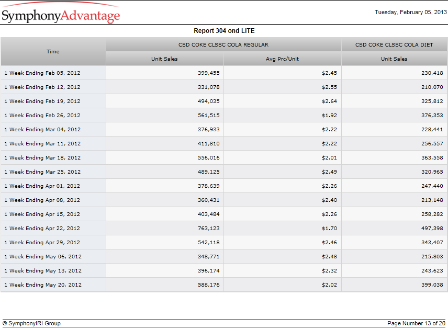
Task: Select the 'CSD COKE CLSSC COLA DIET' header
Action: coord(394,44)
